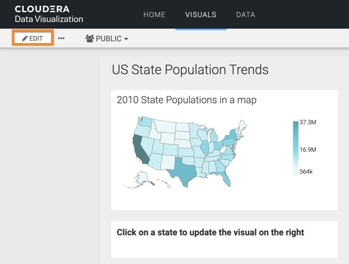Open the DATA tab
This screenshot has height=264, width=349.
point(245,15)
